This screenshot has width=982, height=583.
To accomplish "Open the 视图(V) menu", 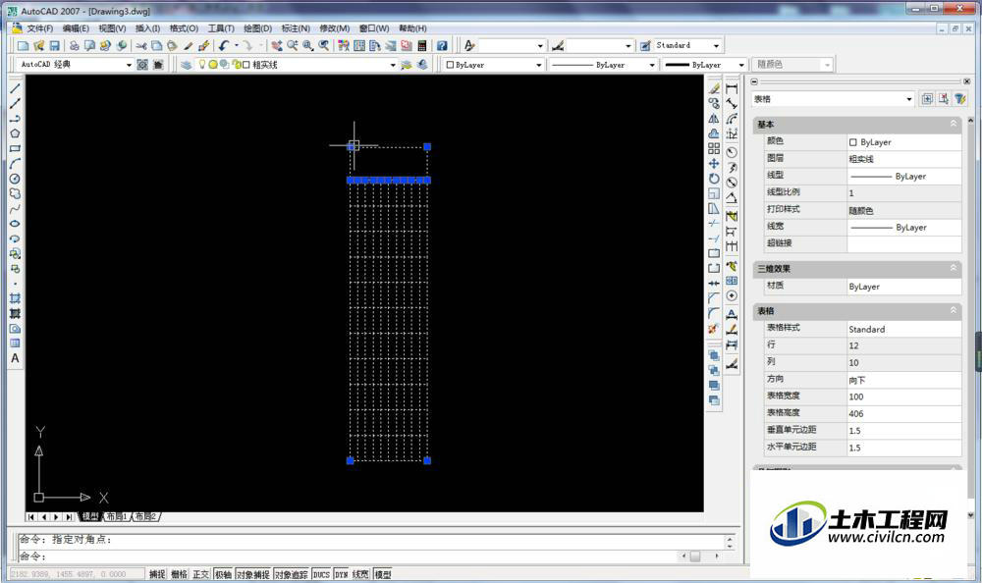I will point(112,28).
